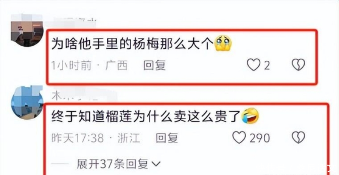Dislike the 杨梅 comment with broken heart
The height and width of the screenshot is (175, 339).
[299, 65]
